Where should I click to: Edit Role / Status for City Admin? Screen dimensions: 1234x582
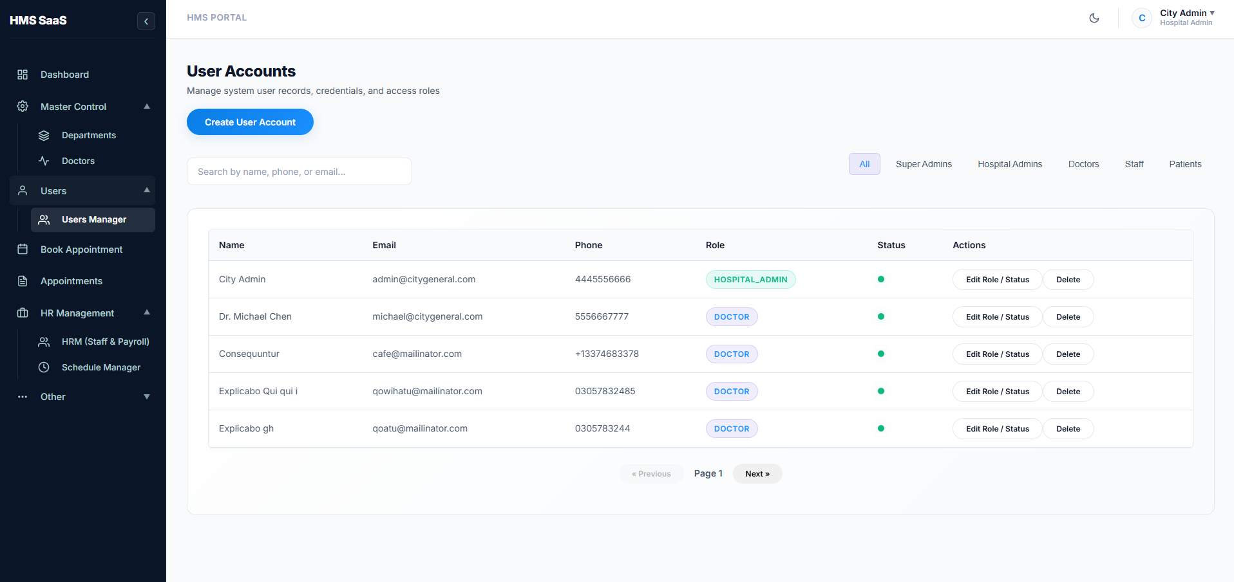(x=997, y=280)
